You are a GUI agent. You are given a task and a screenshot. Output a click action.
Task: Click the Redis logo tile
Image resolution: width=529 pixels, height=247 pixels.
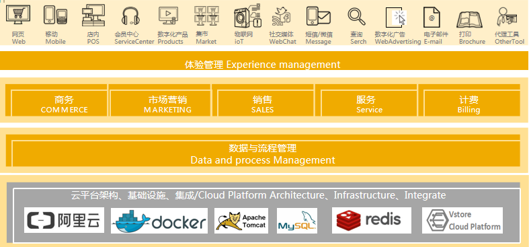click(372, 220)
